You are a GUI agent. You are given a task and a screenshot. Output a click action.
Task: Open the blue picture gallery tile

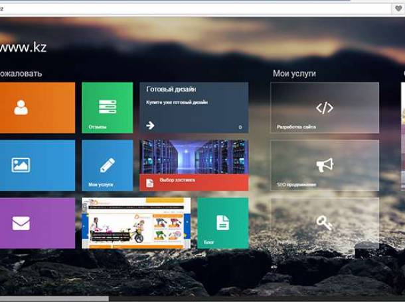[21, 165]
